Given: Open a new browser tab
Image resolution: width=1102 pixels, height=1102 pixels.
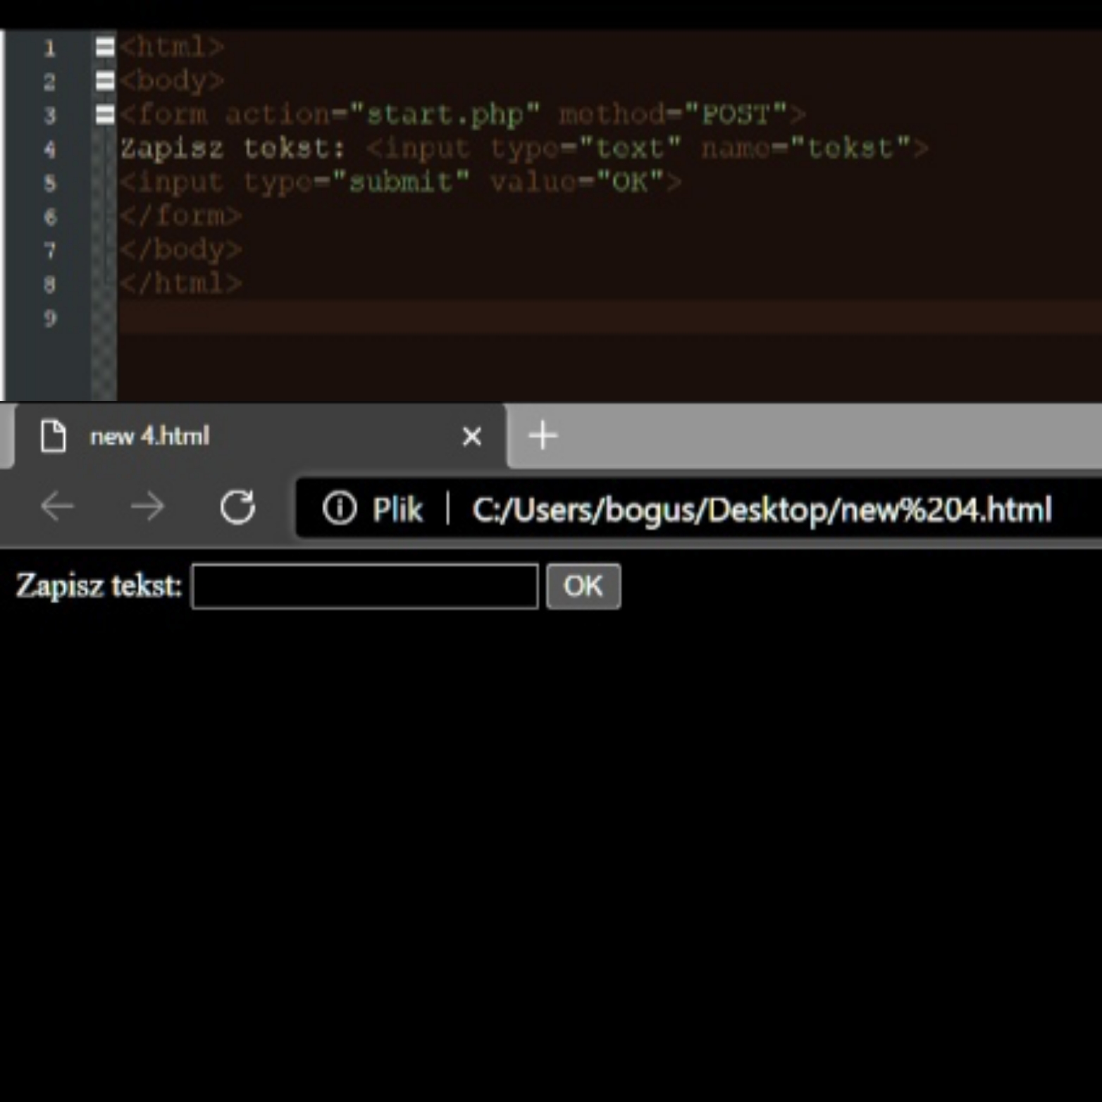Looking at the screenshot, I should point(543,435).
